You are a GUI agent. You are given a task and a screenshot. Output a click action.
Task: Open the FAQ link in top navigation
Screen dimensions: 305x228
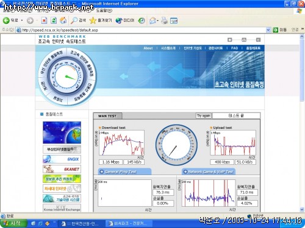coord(234,48)
